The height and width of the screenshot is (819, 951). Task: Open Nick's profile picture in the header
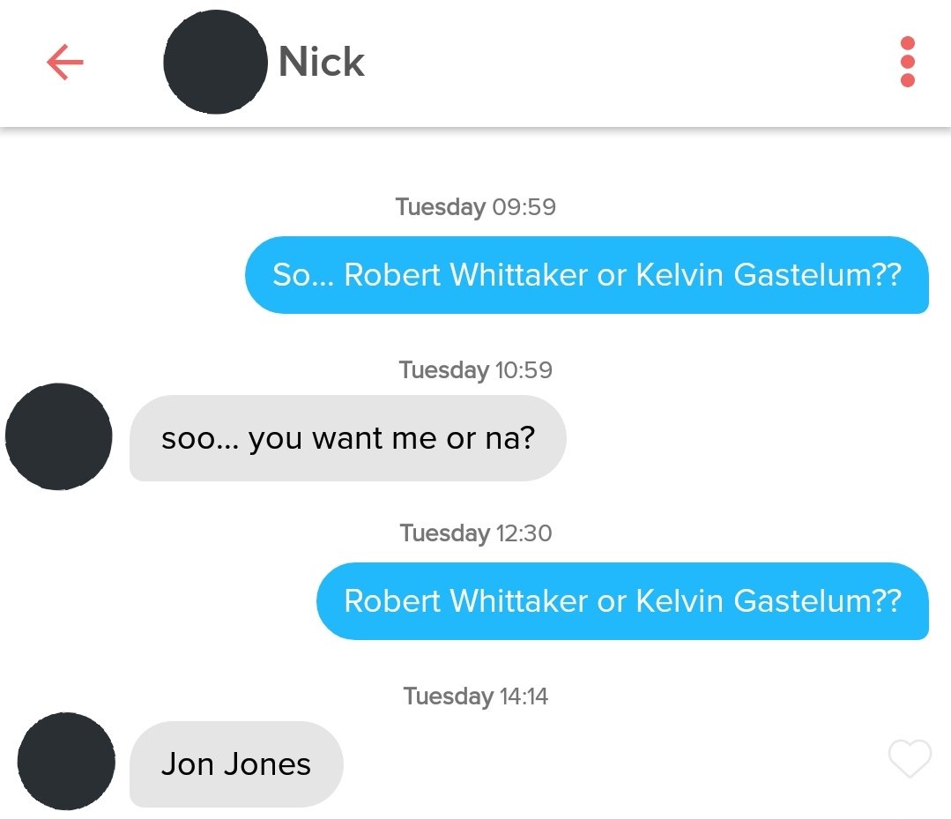[215, 62]
